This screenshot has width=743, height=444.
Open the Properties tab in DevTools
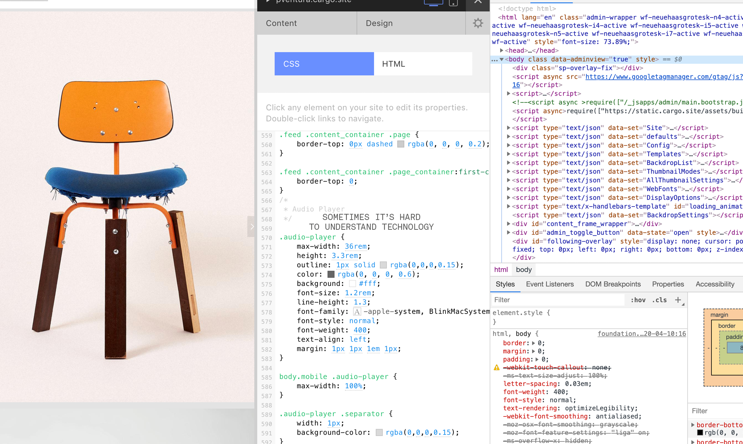(x=668, y=284)
